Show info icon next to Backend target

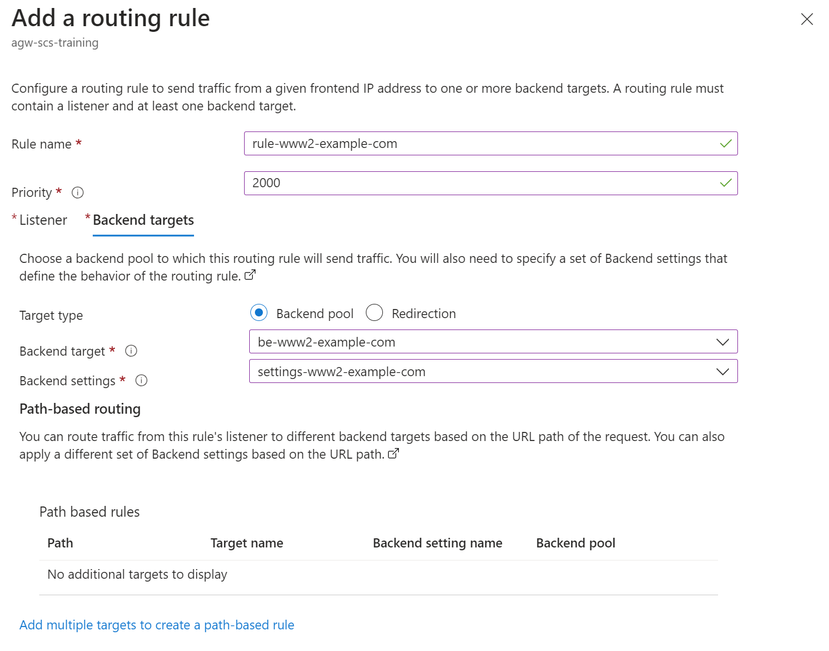point(131,351)
